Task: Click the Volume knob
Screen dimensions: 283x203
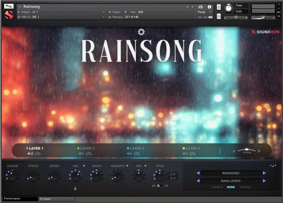Action: tap(12, 176)
